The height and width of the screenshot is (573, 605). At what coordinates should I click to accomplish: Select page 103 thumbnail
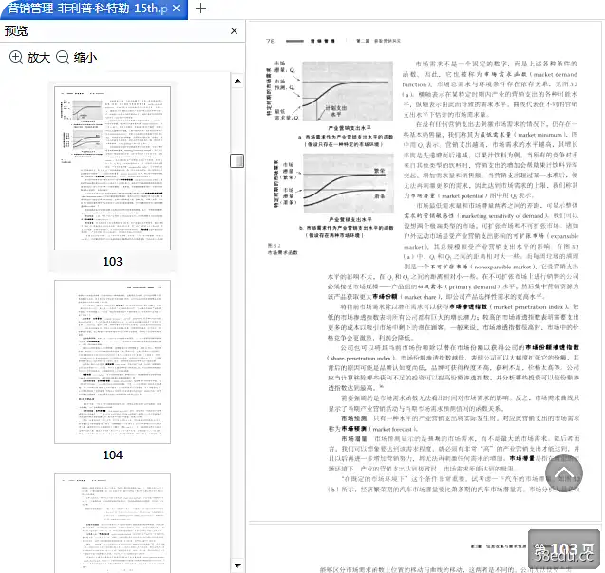pos(113,169)
